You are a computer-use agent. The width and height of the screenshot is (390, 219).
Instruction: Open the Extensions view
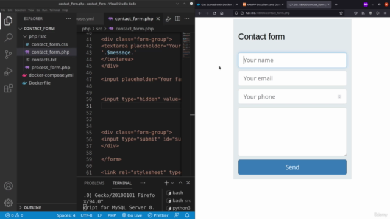coord(8,88)
